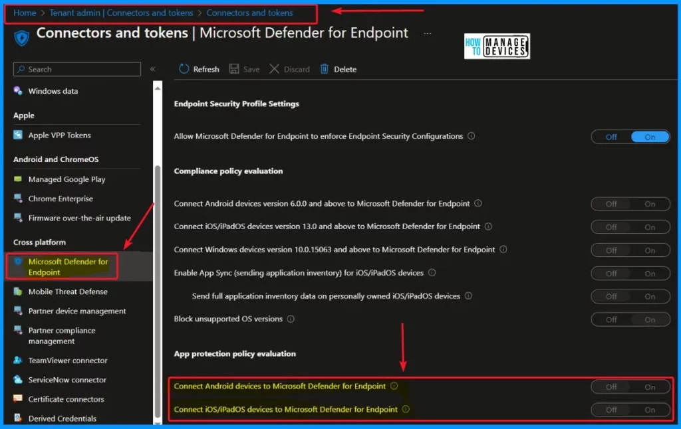The width and height of the screenshot is (681, 429).
Task: Click Endpoint Security Profile Settings heading
Action: tap(236, 104)
